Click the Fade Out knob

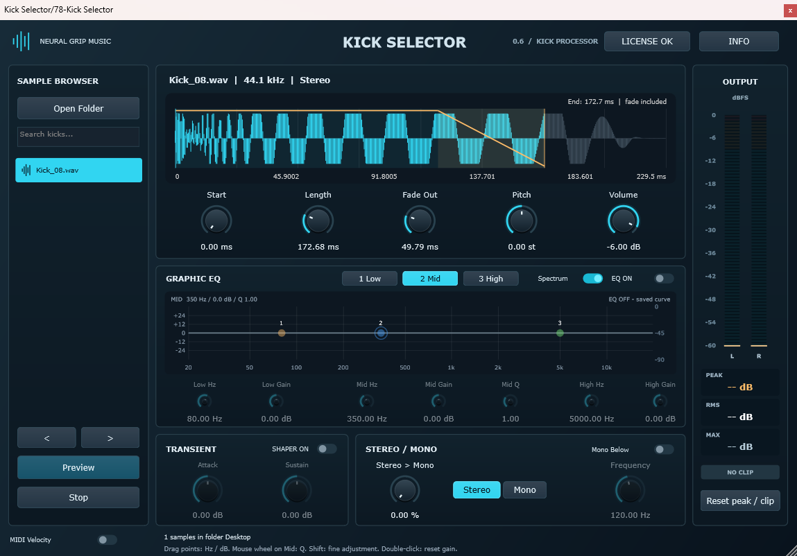(x=420, y=220)
